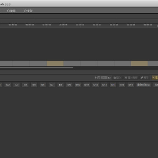Select the ID8 column header
158x158 pixels.
point(61,85)
